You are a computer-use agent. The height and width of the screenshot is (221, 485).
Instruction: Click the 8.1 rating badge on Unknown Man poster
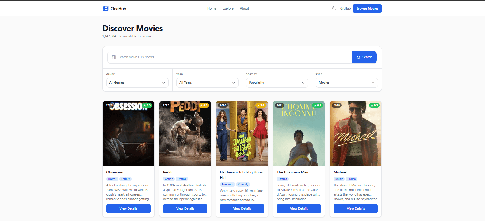coord(318,105)
